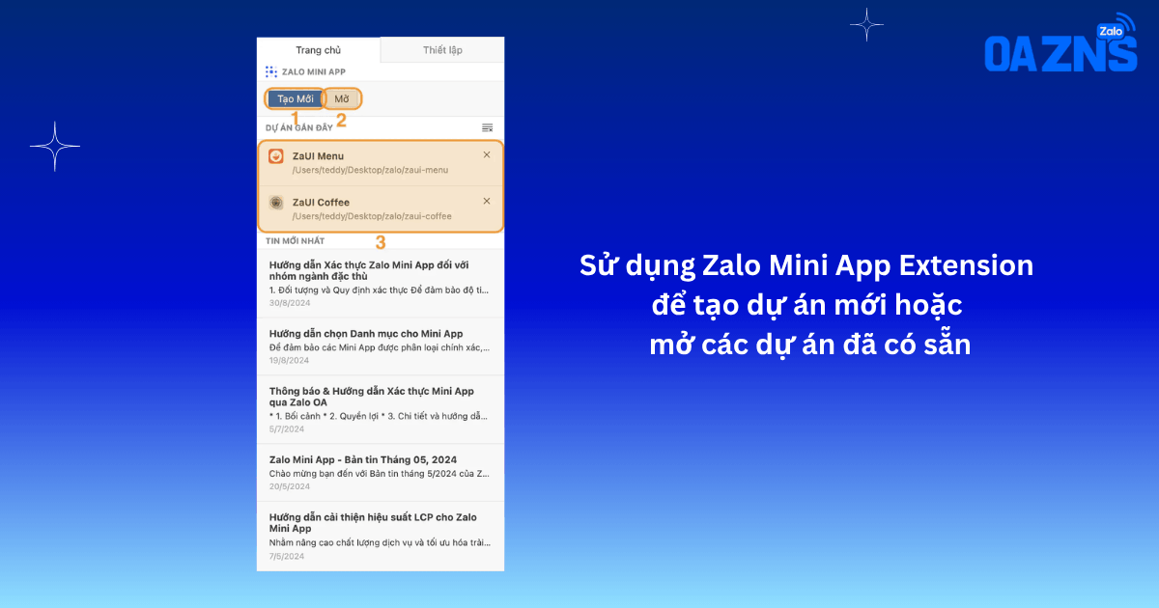This screenshot has height=608, width=1159.
Task: Click the OA ZNS Zalo logo
Action: point(1060,43)
